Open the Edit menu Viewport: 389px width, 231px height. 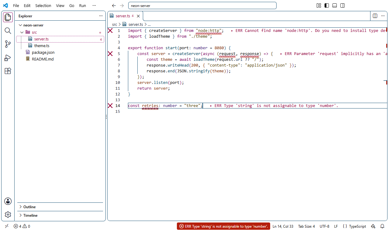[x=27, y=5]
